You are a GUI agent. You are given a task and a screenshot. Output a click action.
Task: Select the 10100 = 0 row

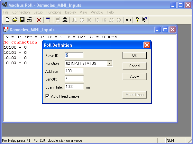(15, 47)
